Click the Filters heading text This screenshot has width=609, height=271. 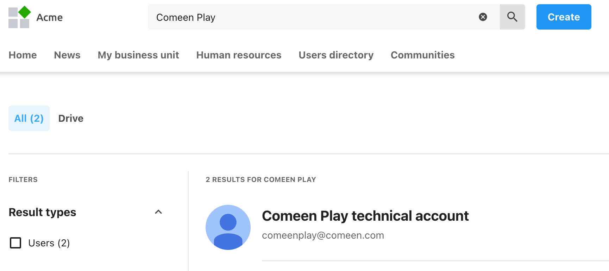[x=23, y=179]
